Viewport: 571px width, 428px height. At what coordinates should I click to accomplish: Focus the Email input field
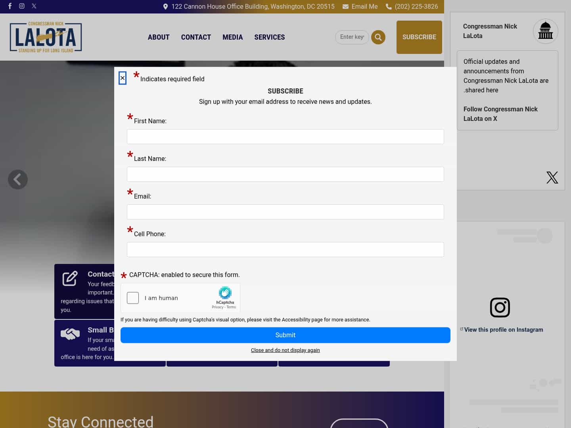tap(285, 212)
